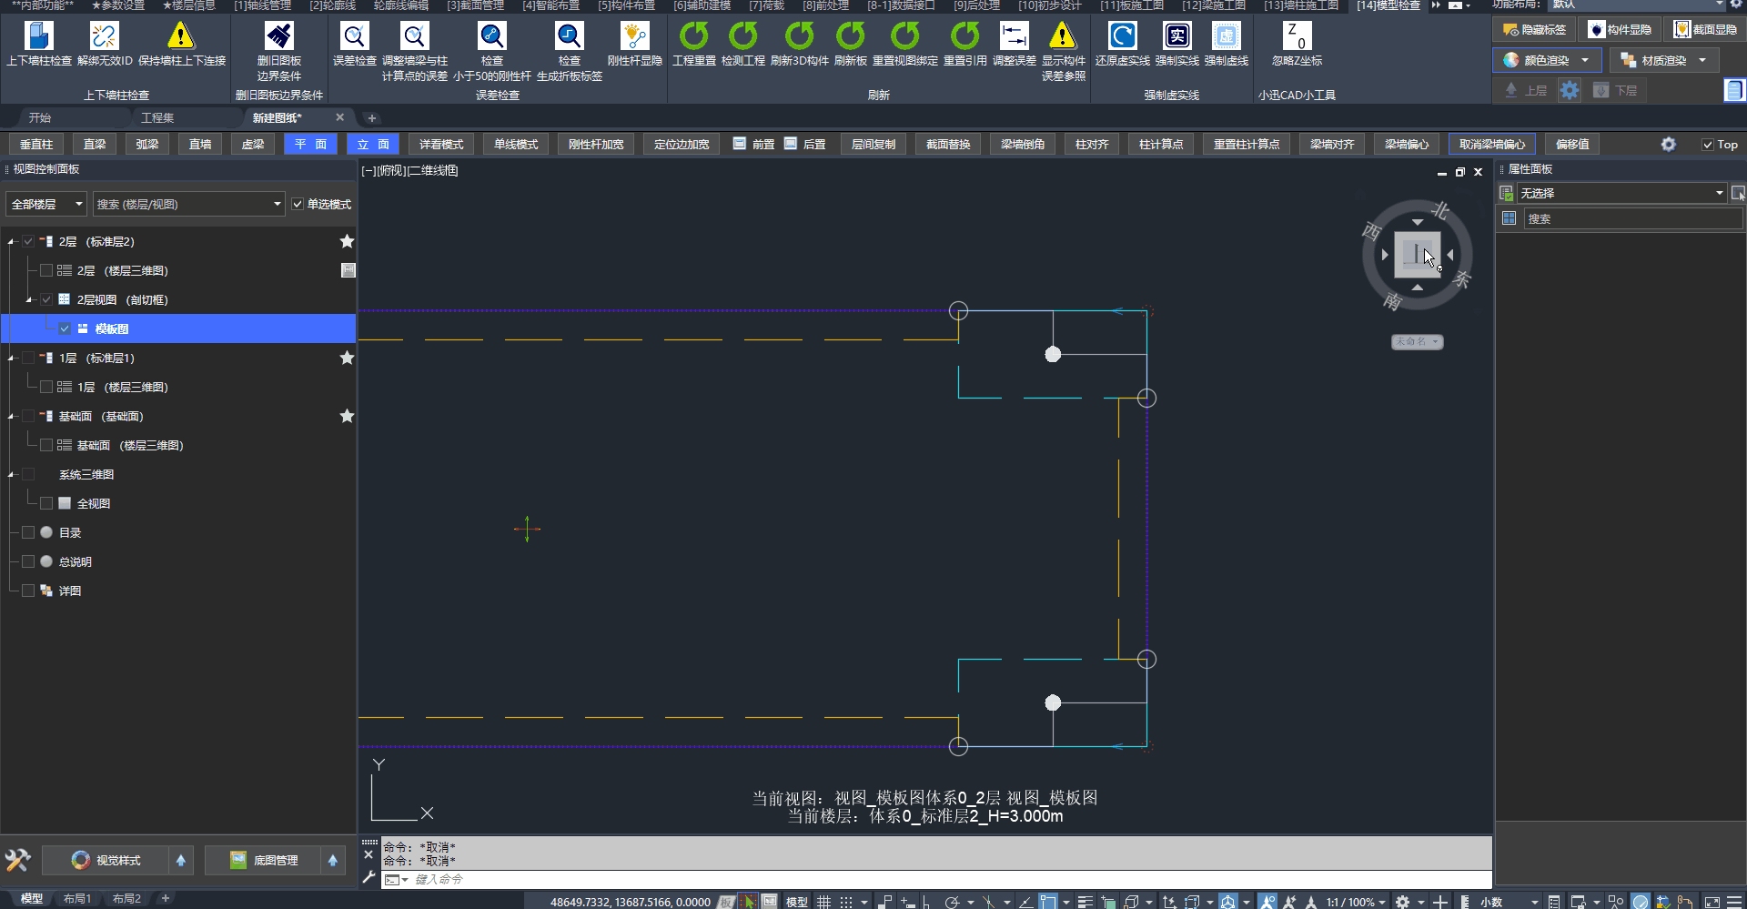Click the 解缔无效ID icon
This screenshot has width=1747, height=909.
104,37
